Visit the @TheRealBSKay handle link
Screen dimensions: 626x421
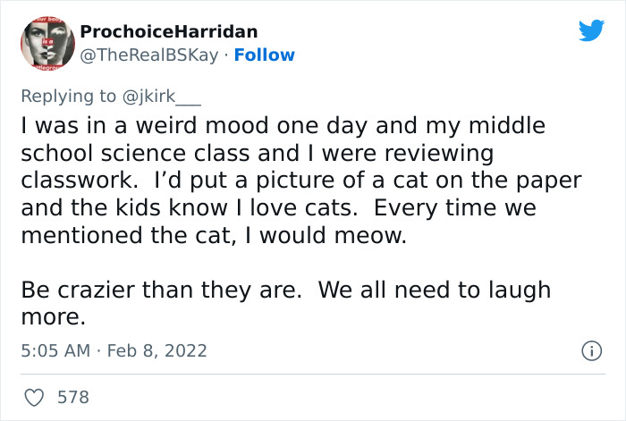(x=149, y=55)
